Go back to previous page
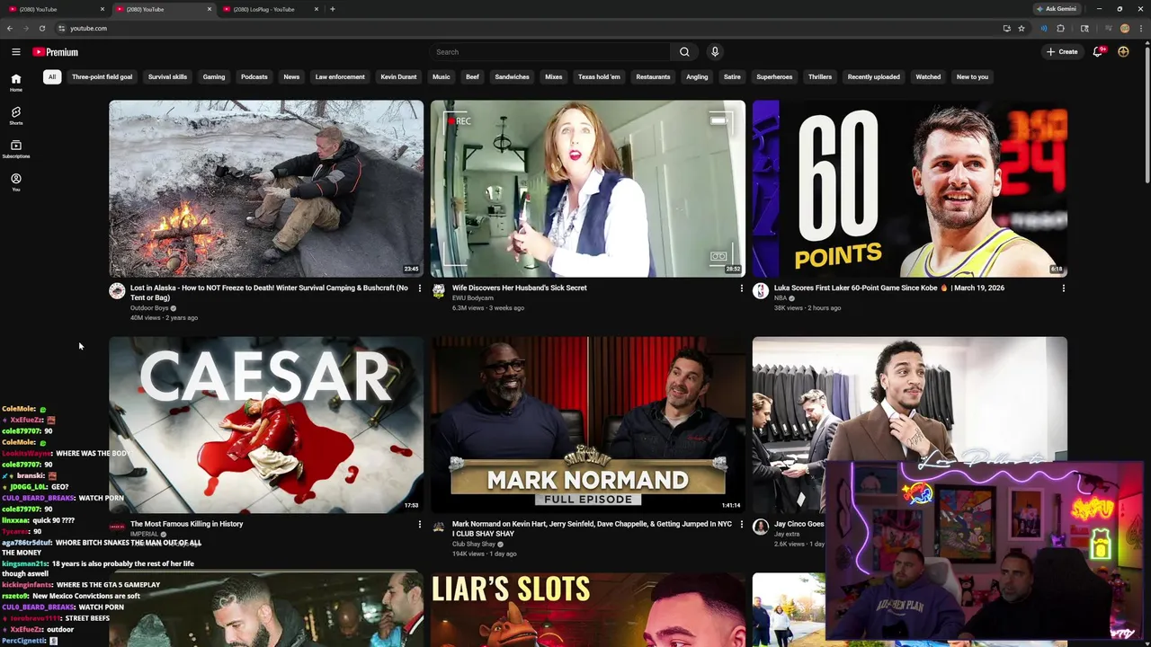This screenshot has height=647, width=1151. click(x=10, y=28)
